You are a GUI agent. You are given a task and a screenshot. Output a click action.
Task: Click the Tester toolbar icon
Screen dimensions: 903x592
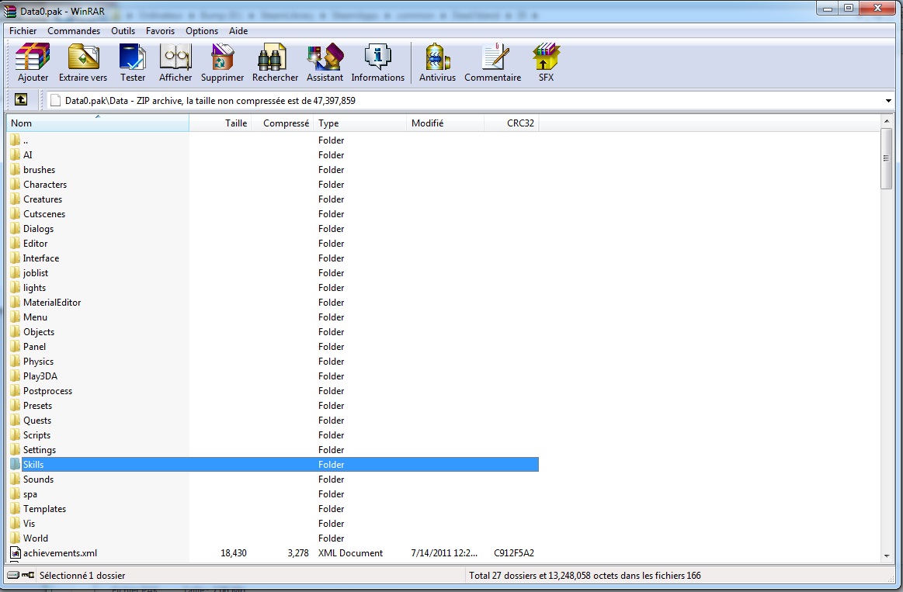133,57
